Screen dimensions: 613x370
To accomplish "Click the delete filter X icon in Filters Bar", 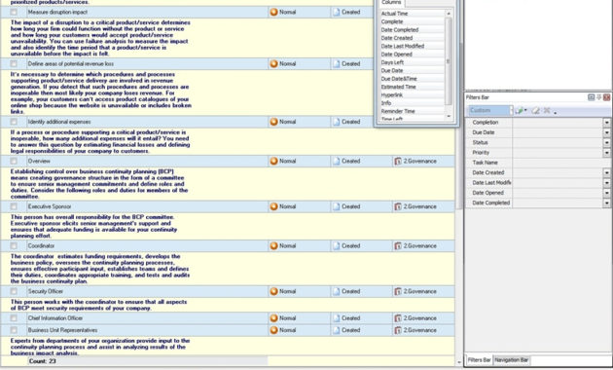I will point(547,111).
